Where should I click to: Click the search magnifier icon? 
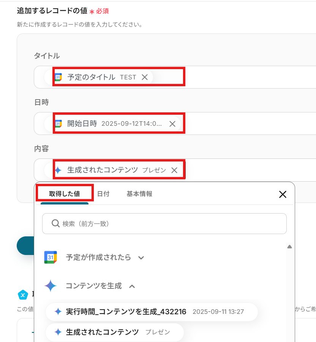coord(55,223)
